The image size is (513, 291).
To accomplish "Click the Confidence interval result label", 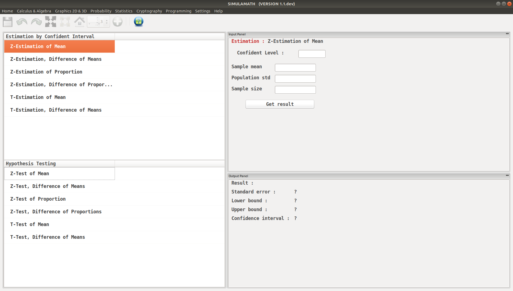I will (260, 218).
